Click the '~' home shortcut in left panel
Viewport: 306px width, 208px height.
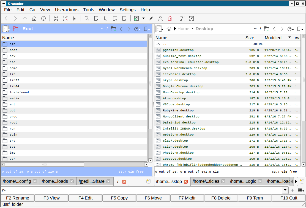102,29
